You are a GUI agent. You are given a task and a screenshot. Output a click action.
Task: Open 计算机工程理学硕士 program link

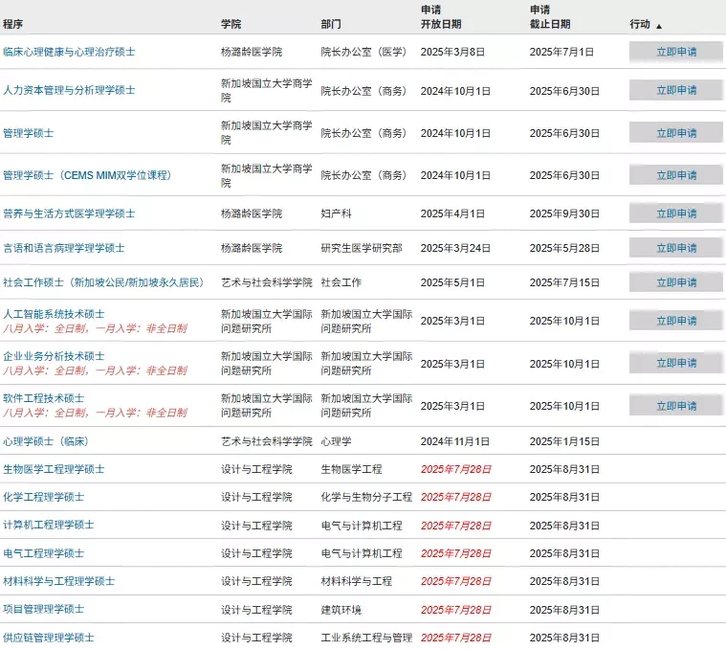point(49,525)
